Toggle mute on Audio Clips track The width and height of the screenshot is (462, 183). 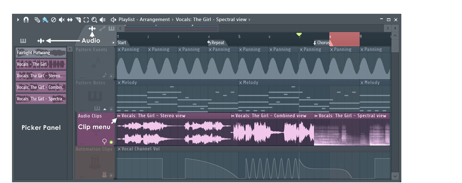click(111, 142)
